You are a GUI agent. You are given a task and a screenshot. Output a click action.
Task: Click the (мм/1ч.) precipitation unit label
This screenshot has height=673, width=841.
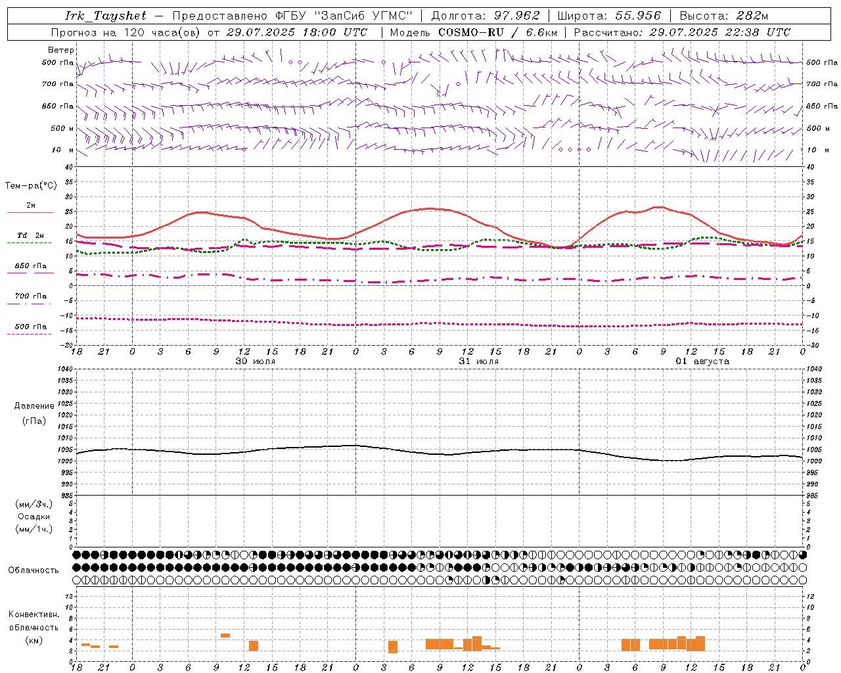pos(34,529)
